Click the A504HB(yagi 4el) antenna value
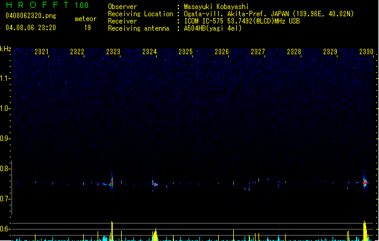The image size is (379, 241). pyautogui.click(x=213, y=28)
